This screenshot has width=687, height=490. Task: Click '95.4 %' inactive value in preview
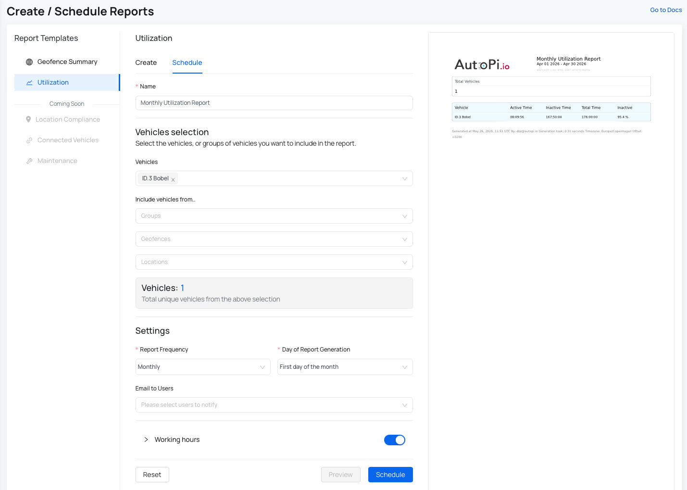(x=623, y=117)
